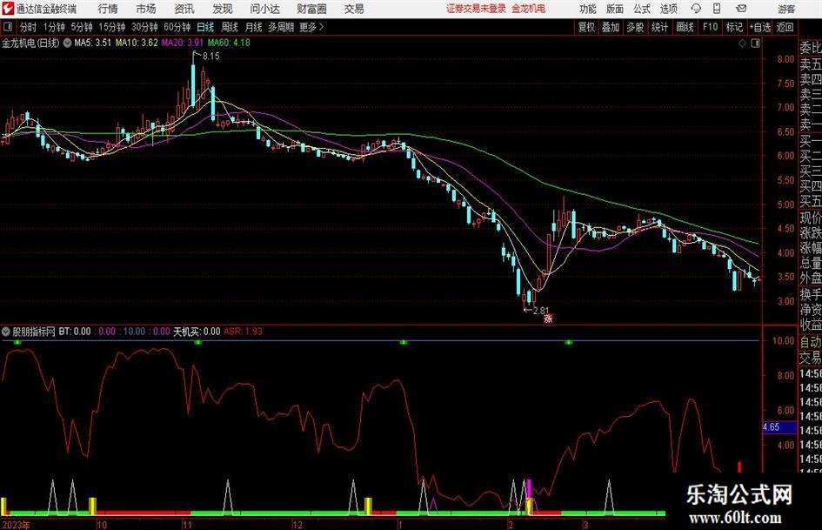Expand the 股朋指标网 indicator dropdown arrow
The image size is (822, 530).
(x=6, y=332)
